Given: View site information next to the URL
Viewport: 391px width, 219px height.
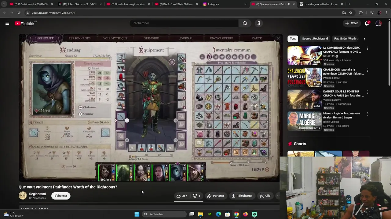Looking at the screenshot, I should tap(28, 13).
